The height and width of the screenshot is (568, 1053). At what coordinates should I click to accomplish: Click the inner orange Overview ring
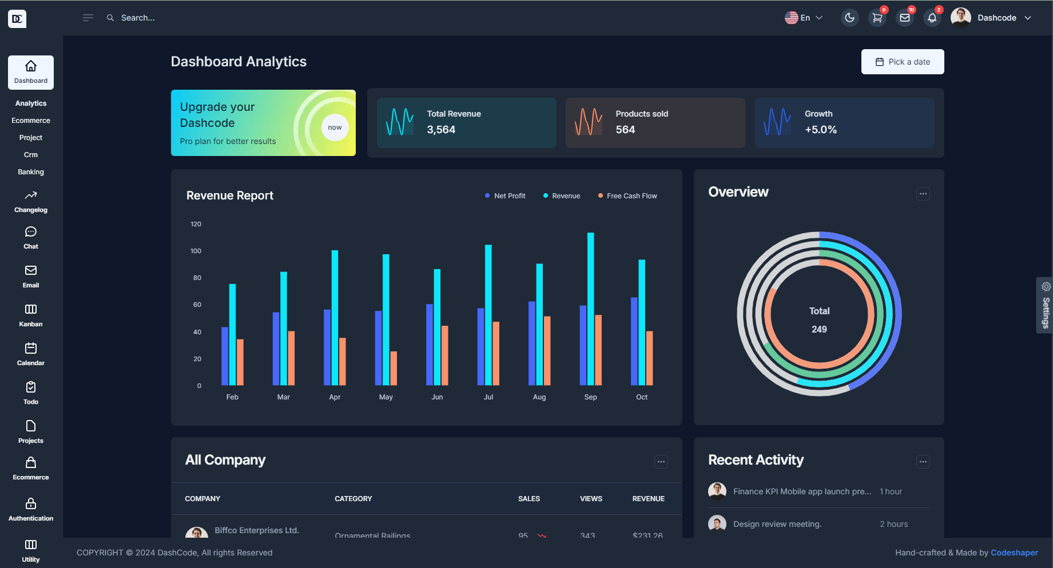872,313
